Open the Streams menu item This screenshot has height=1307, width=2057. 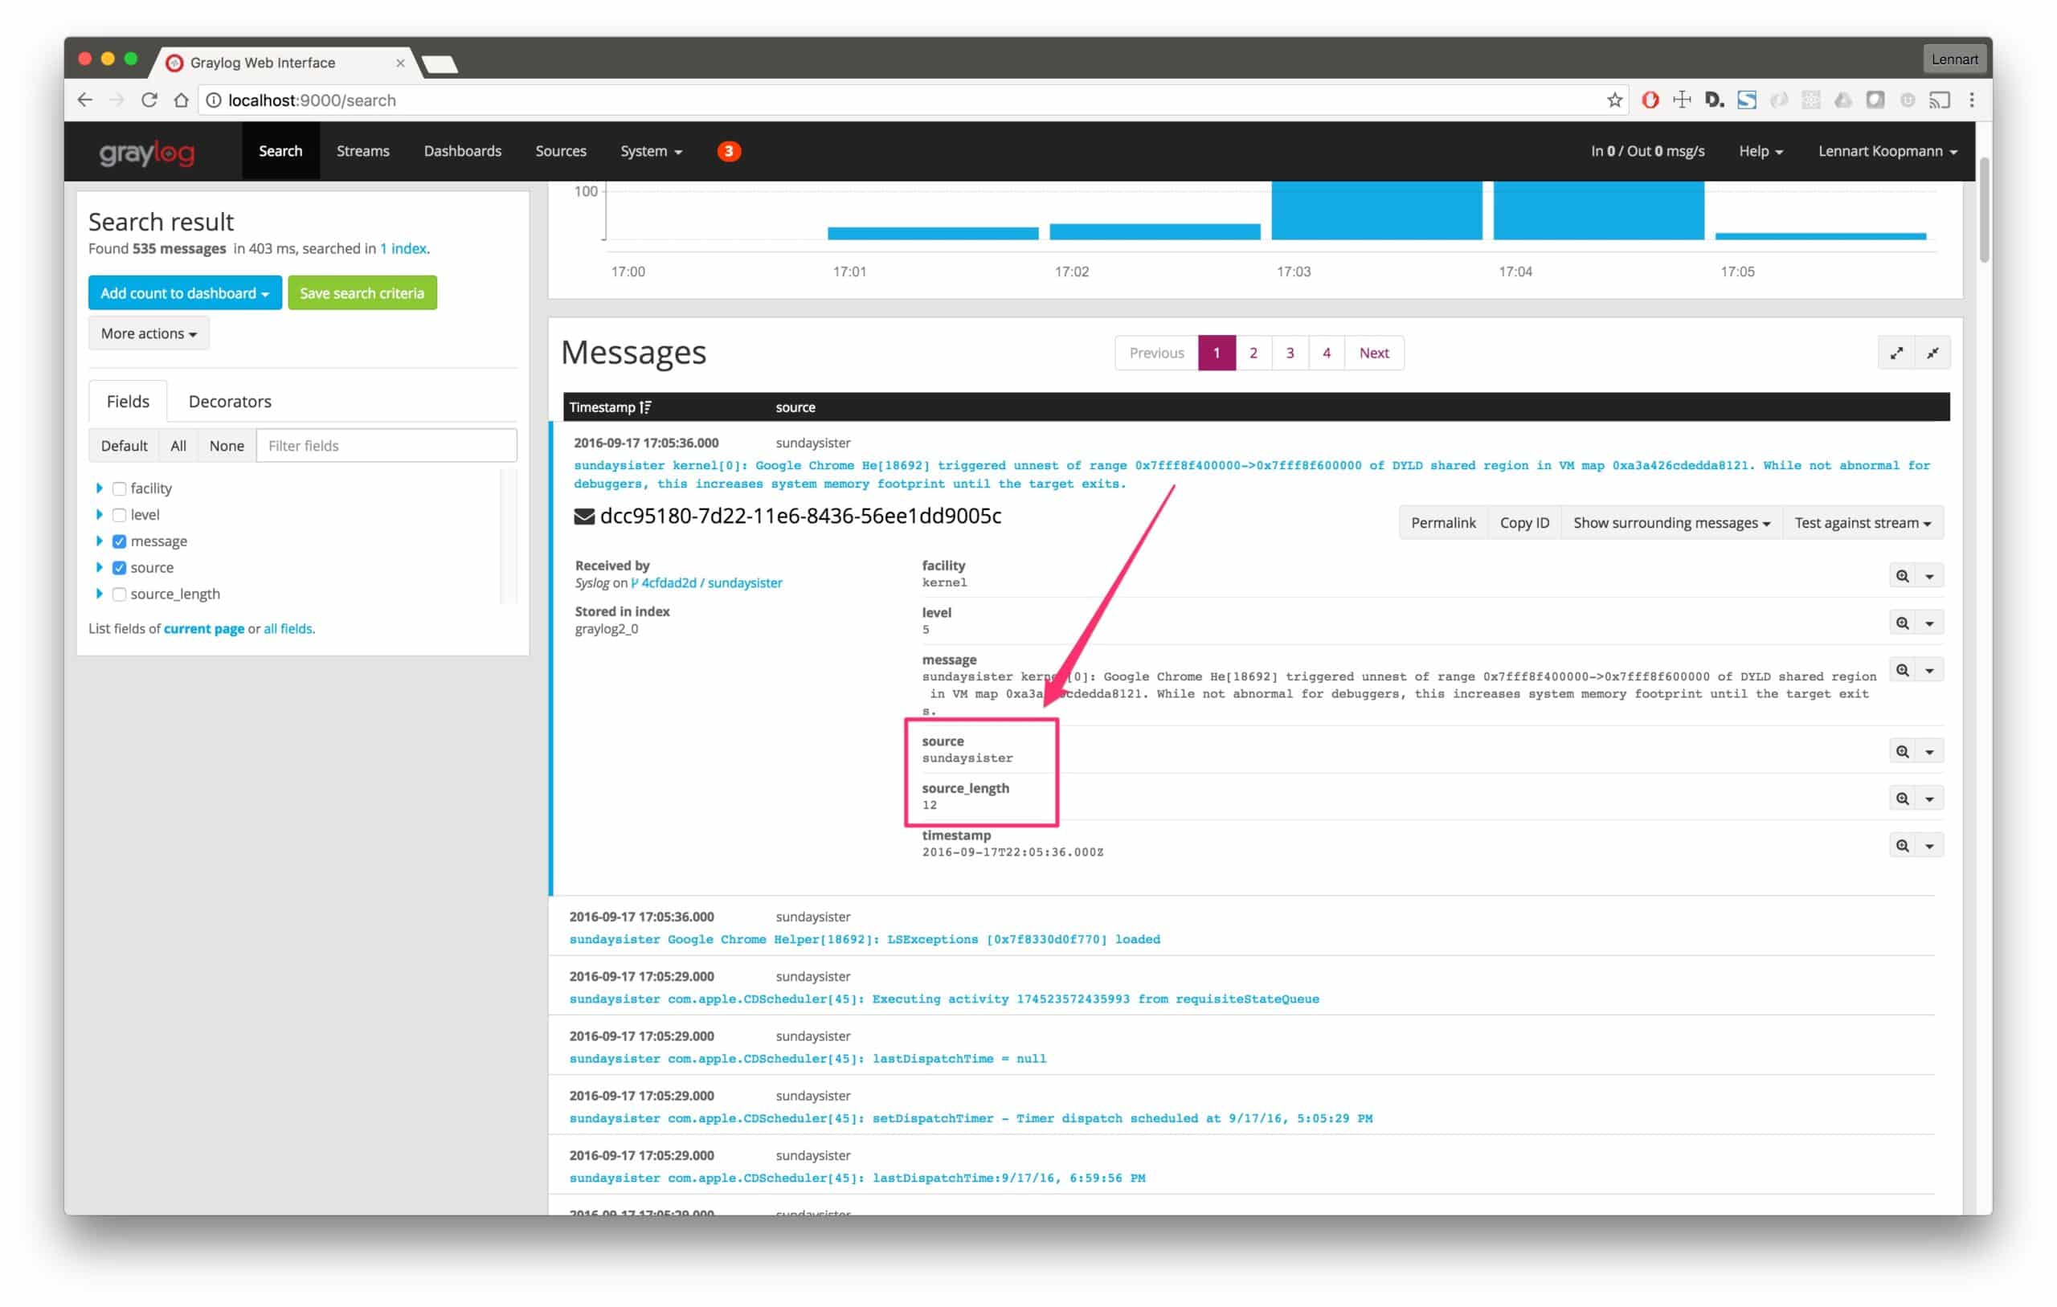362,151
